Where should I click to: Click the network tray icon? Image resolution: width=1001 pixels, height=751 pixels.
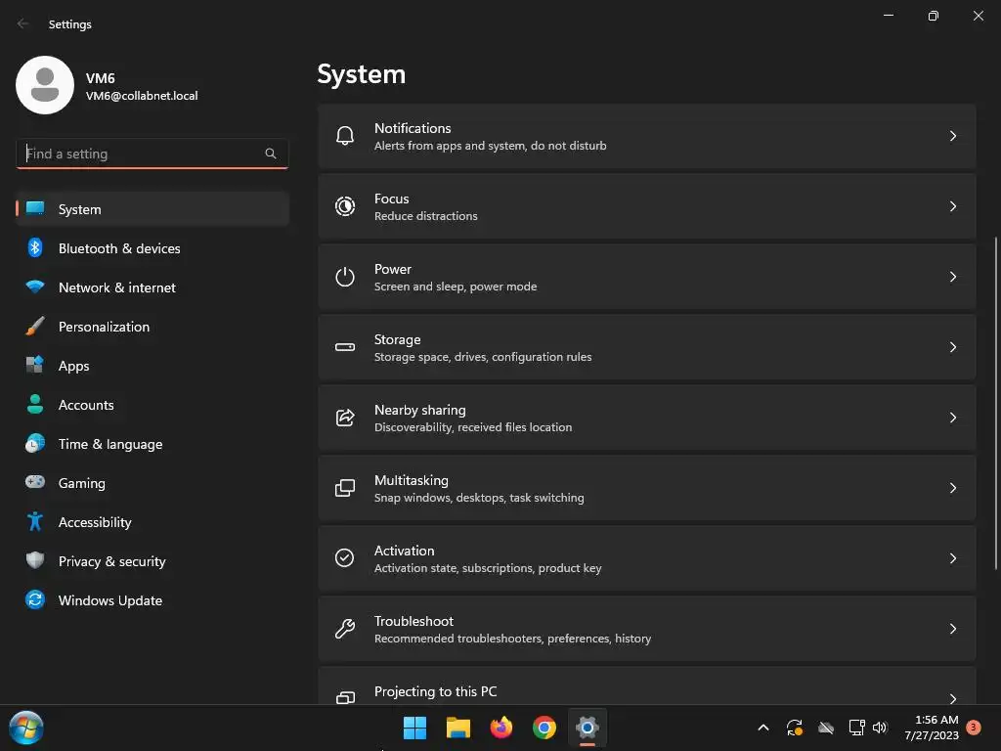(856, 728)
